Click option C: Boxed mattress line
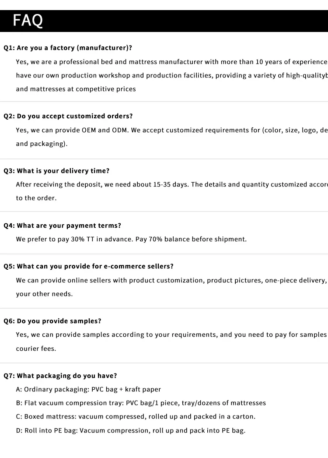This screenshot has height=458, width=328. [136, 416]
